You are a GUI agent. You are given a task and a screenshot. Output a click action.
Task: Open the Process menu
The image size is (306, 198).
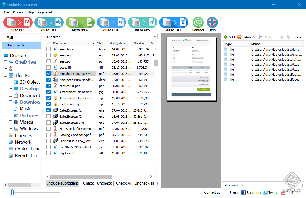pos(18,12)
